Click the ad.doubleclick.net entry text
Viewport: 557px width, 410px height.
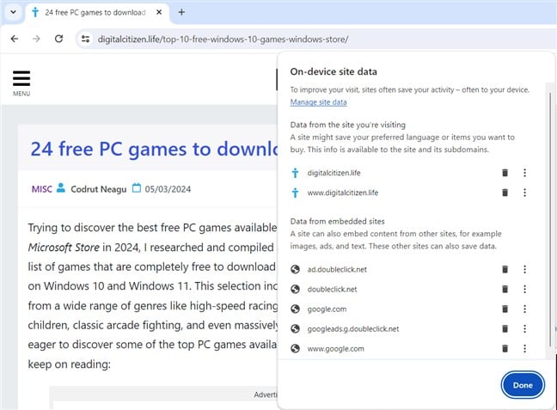coord(337,269)
